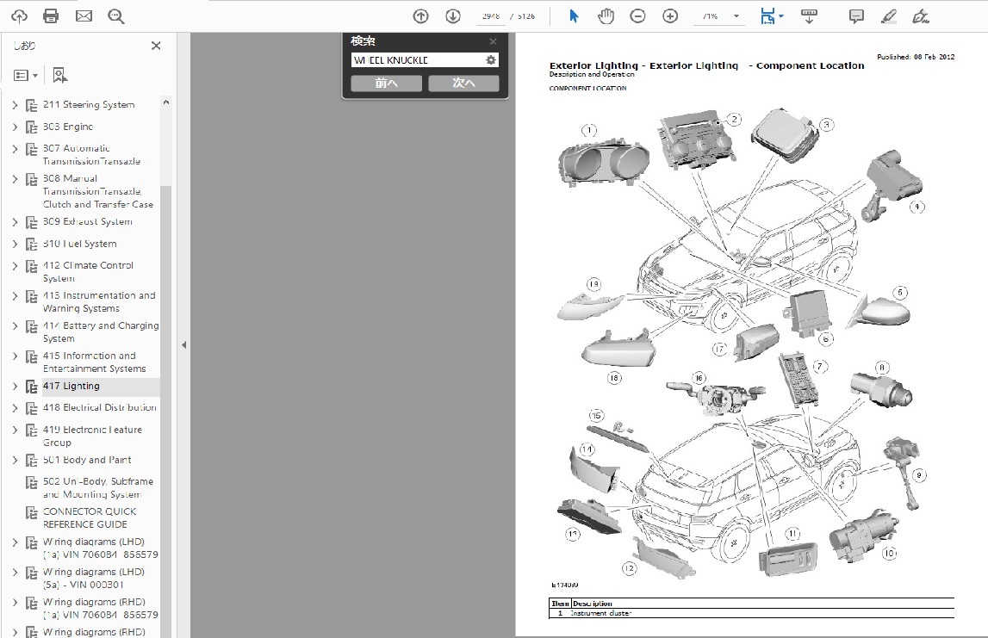Click the 'Instrument cluster' table cell
Viewport: 988px width, 638px height.
click(601, 613)
